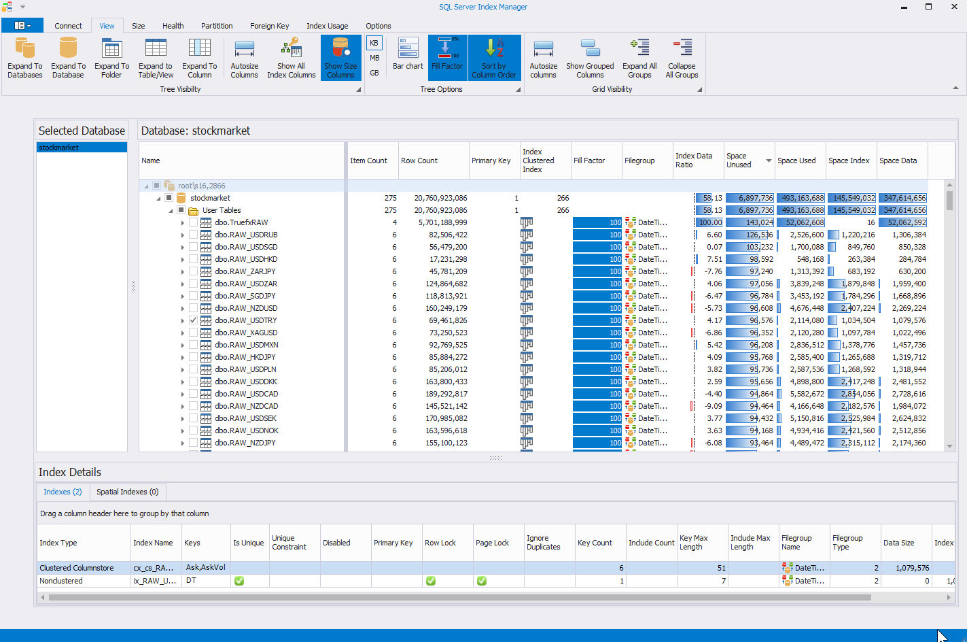This screenshot has width=967, height=642.
Task: Click the Expand To Folder icon
Action: click(x=111, y=48)
